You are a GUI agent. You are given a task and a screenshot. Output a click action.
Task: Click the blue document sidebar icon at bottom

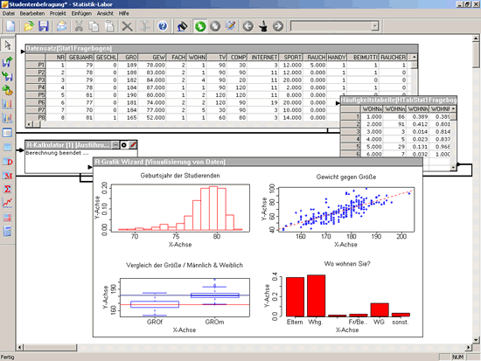[7, 231]
